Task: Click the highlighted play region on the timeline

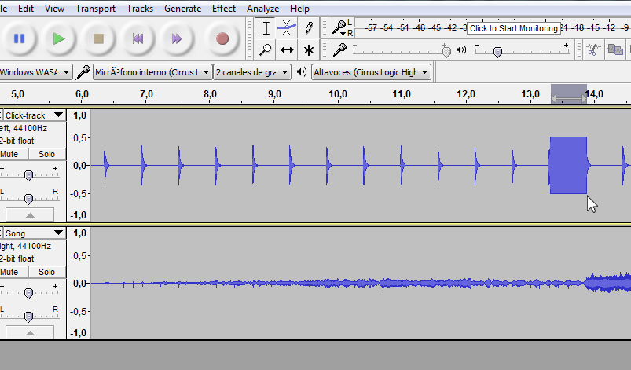Action: point(569,94)
